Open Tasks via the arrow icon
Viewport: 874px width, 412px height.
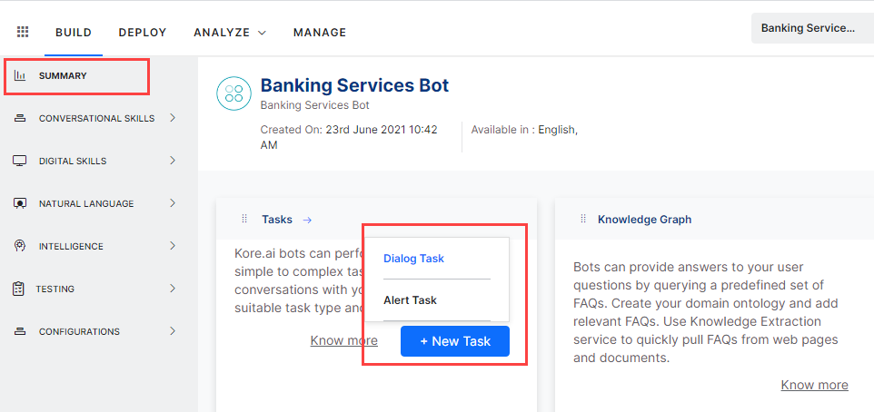coord(307,220)
